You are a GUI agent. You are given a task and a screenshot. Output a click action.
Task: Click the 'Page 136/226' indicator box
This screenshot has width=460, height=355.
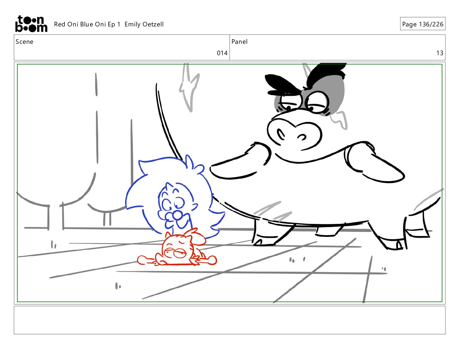point(423,24)
